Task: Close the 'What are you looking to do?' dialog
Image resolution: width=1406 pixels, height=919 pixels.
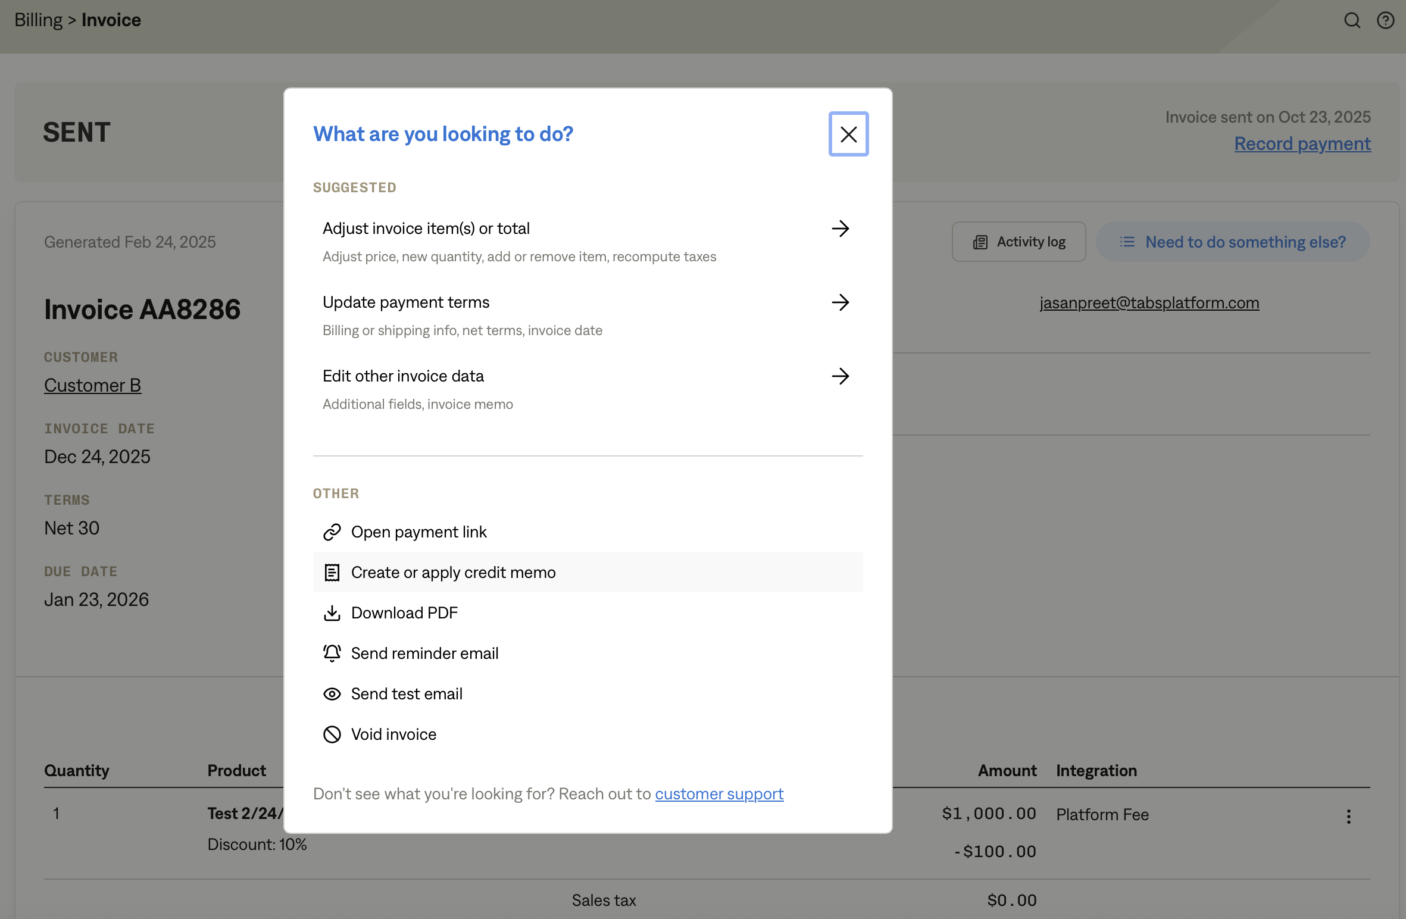Action: pos(848,134)
